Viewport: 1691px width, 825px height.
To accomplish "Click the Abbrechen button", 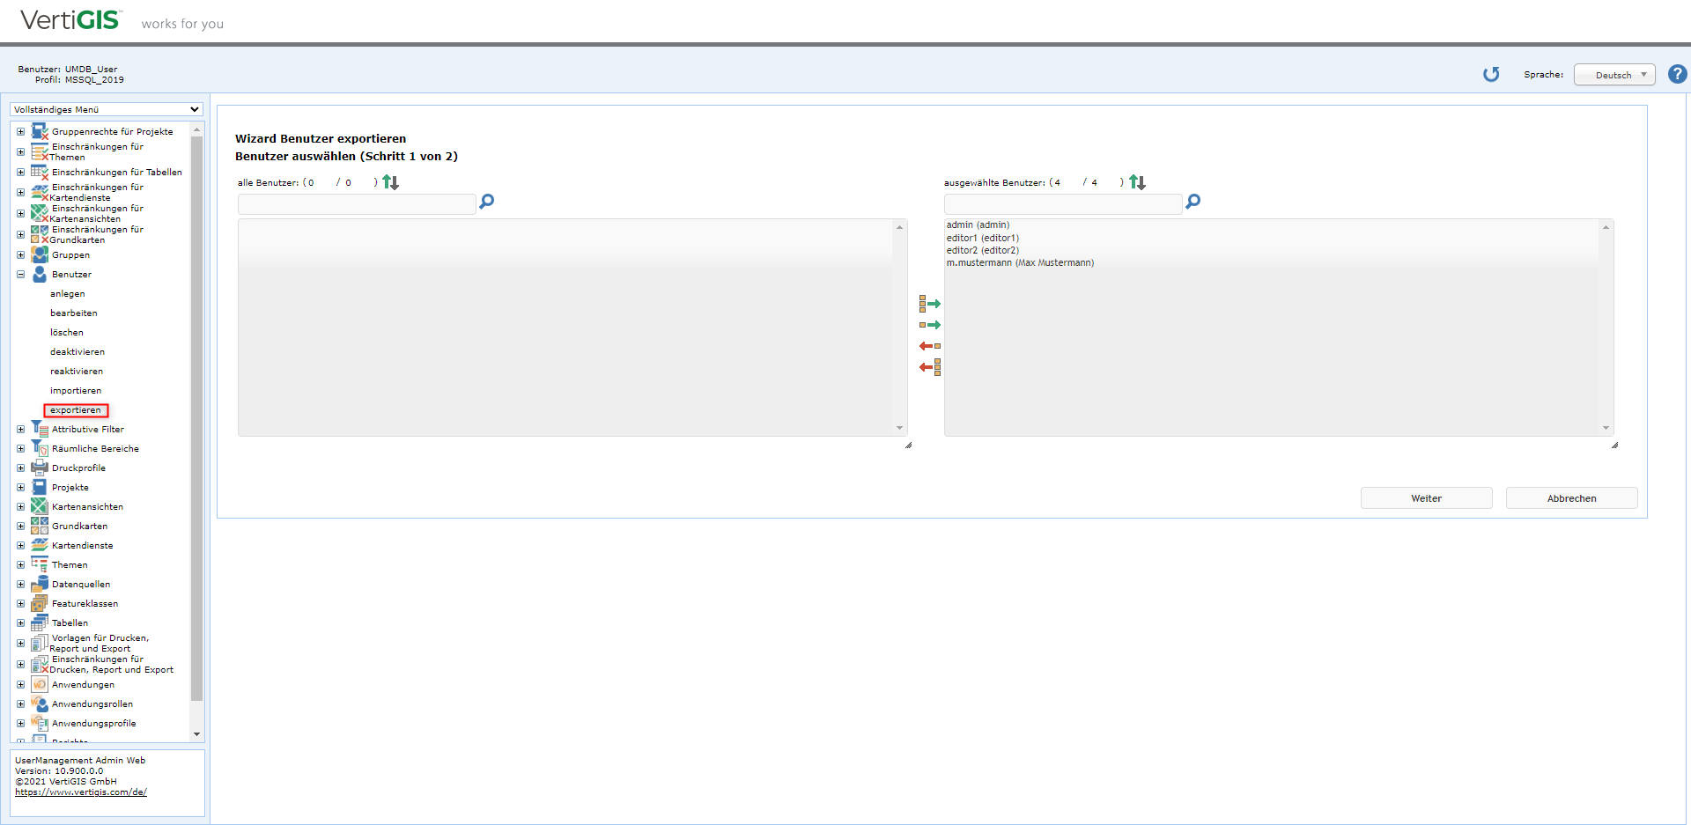I will click(1571, 497).
